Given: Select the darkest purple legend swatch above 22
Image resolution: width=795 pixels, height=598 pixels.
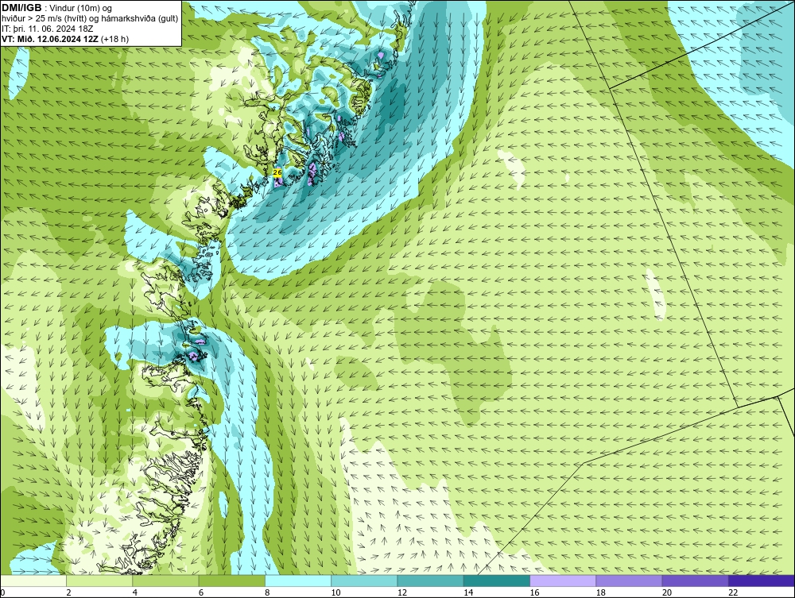Looking at the screenshot, I should pyautogui.click(x=762, y=581).
